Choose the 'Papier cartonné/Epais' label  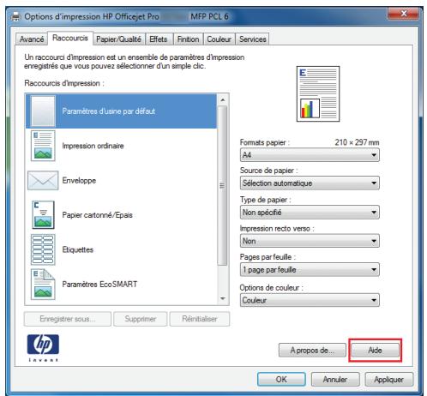coord(97,215)
